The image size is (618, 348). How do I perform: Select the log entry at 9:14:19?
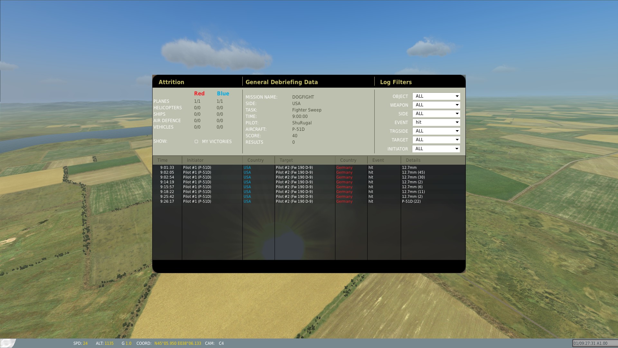(309, 182)
